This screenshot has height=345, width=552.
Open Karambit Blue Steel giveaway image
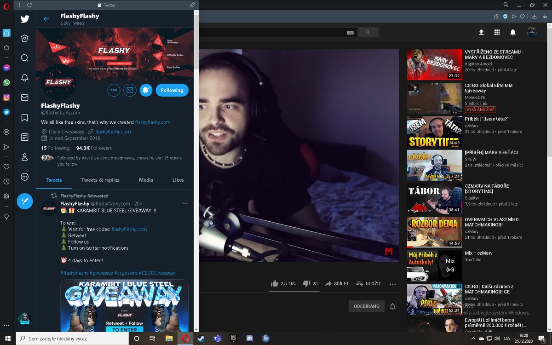[124, 306]
